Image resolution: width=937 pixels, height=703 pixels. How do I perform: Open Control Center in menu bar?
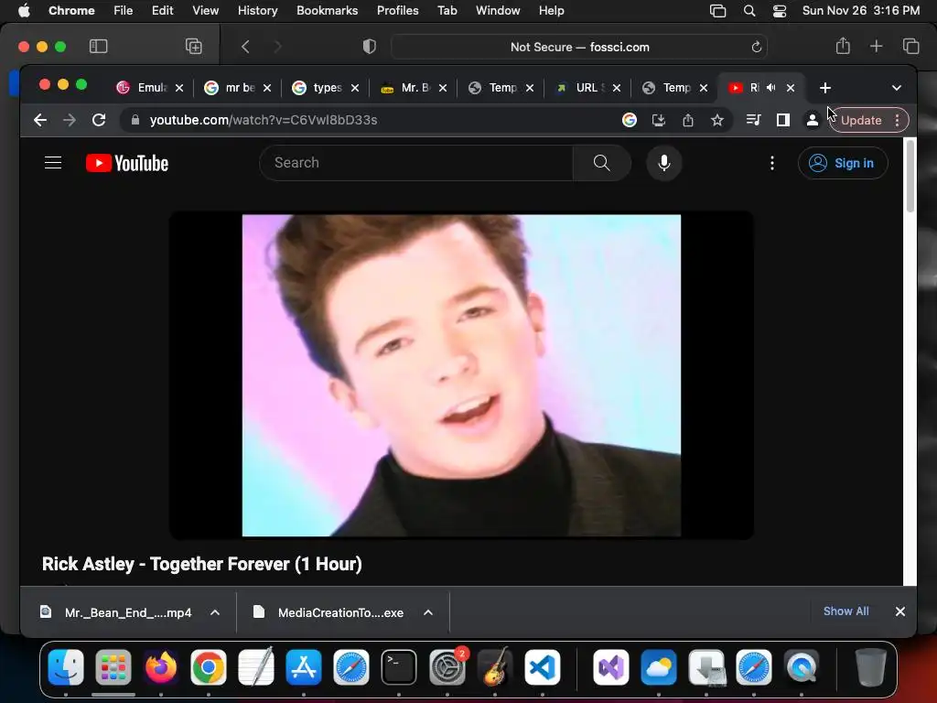(x=780, y=11)
